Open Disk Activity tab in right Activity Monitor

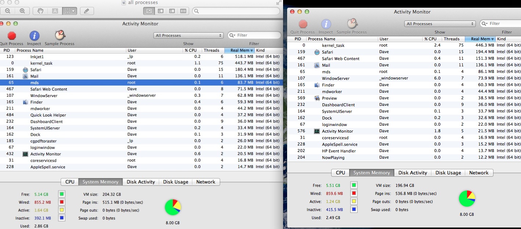pos(413,173)
